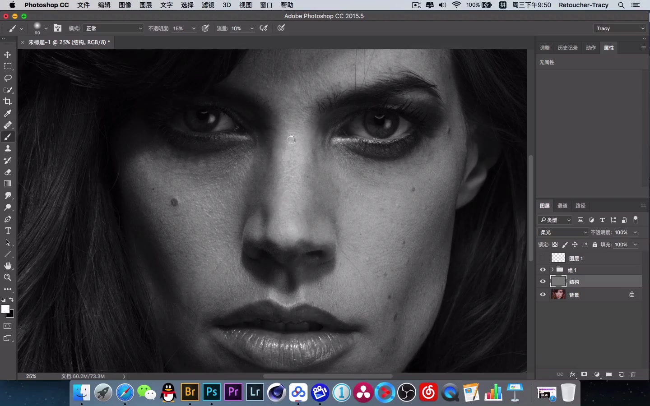
Task: Open layer filter 类型 dropdown
Action: [555, 220]
